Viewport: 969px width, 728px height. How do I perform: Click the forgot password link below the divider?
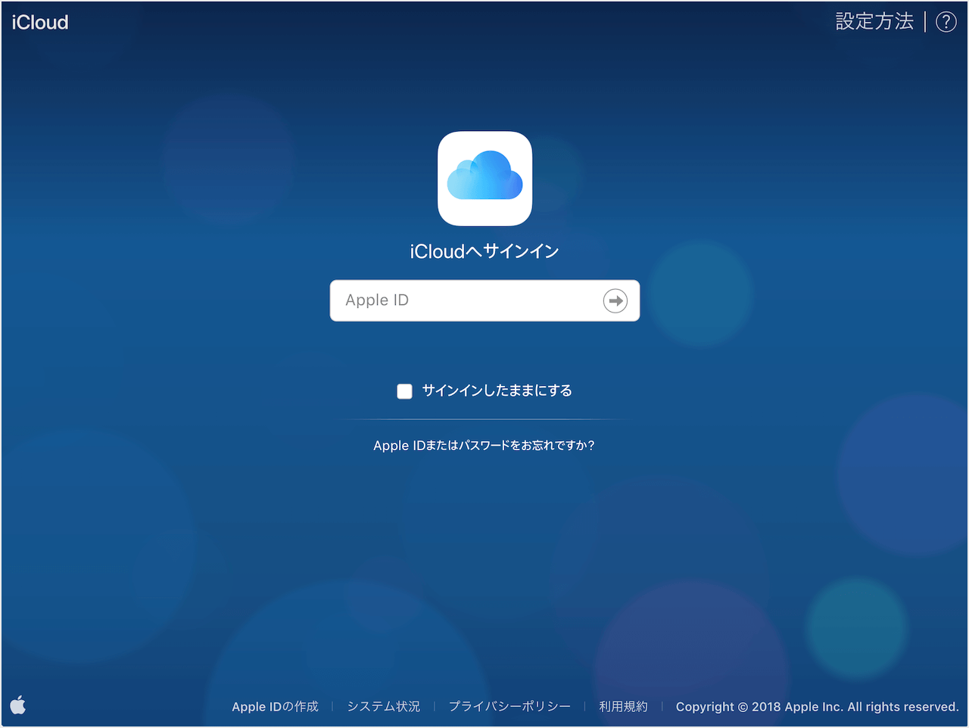[484, 445]
